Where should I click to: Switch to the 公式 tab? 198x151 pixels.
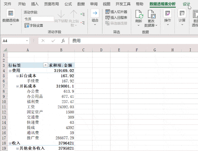[x=68, y=4]
